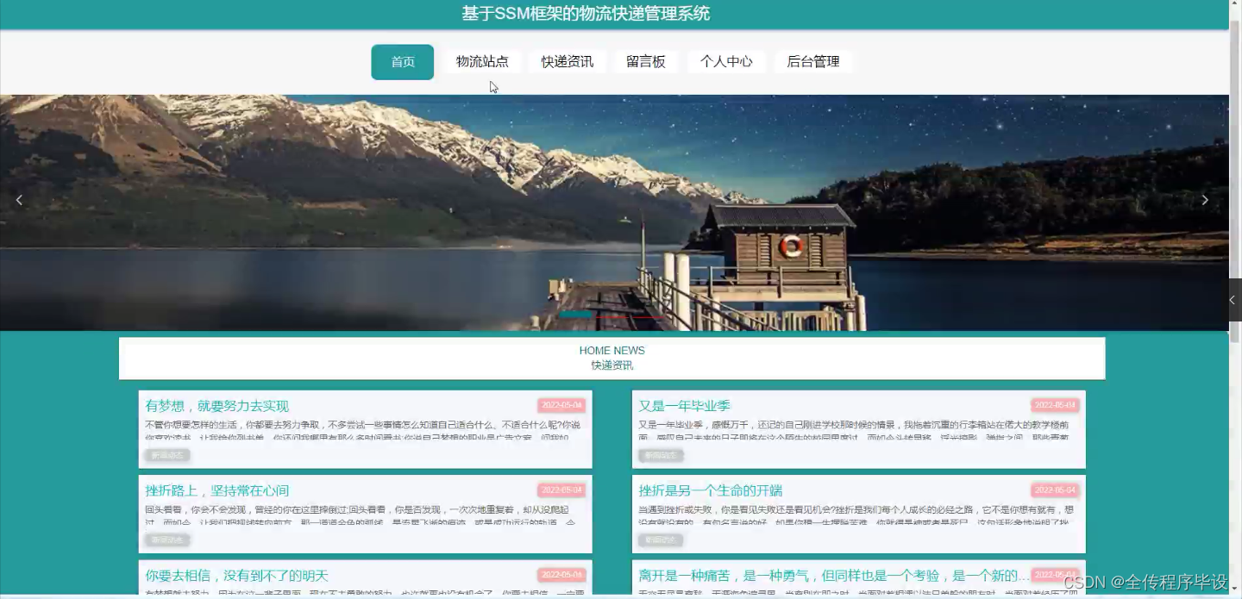Select the red line carousel indicator
The height and width of the screenshot is (599, 1242).
click(631, 317)
